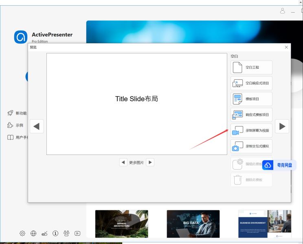Choose 空白响应式项目 responsive project
The image size is (303, 244).
tap(251, 83)
